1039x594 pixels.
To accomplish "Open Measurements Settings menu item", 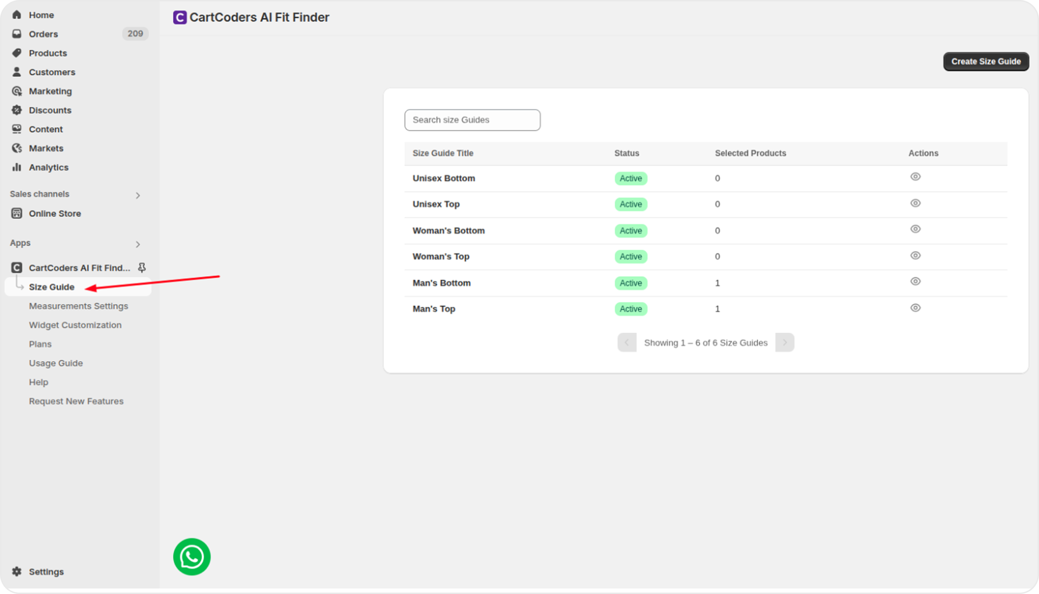I will tap(78, 306).
